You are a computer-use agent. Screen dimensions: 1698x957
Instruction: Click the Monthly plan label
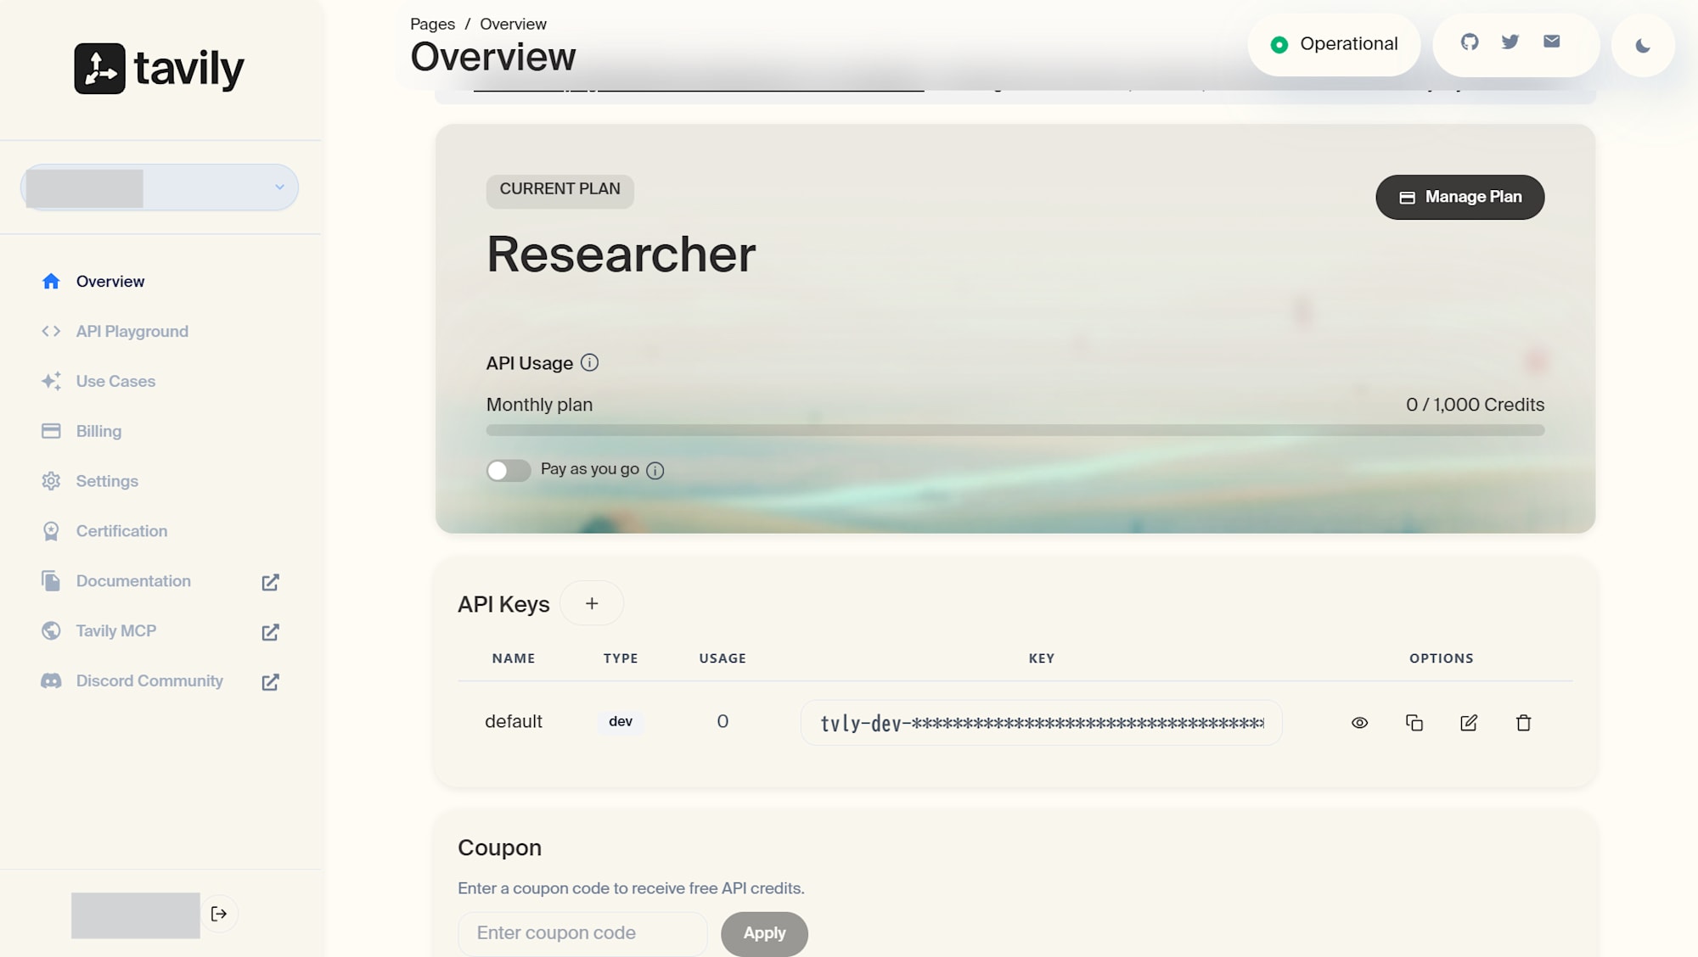pyautogui.click(x=539, y=406)
